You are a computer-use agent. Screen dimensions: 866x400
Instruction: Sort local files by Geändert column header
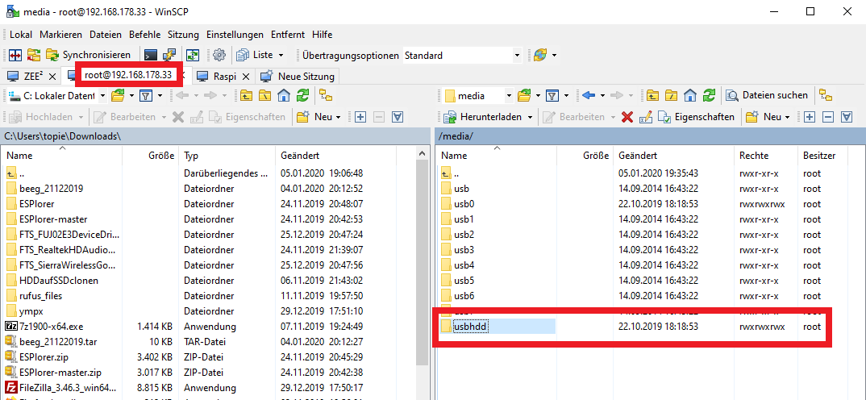[300, 155]
